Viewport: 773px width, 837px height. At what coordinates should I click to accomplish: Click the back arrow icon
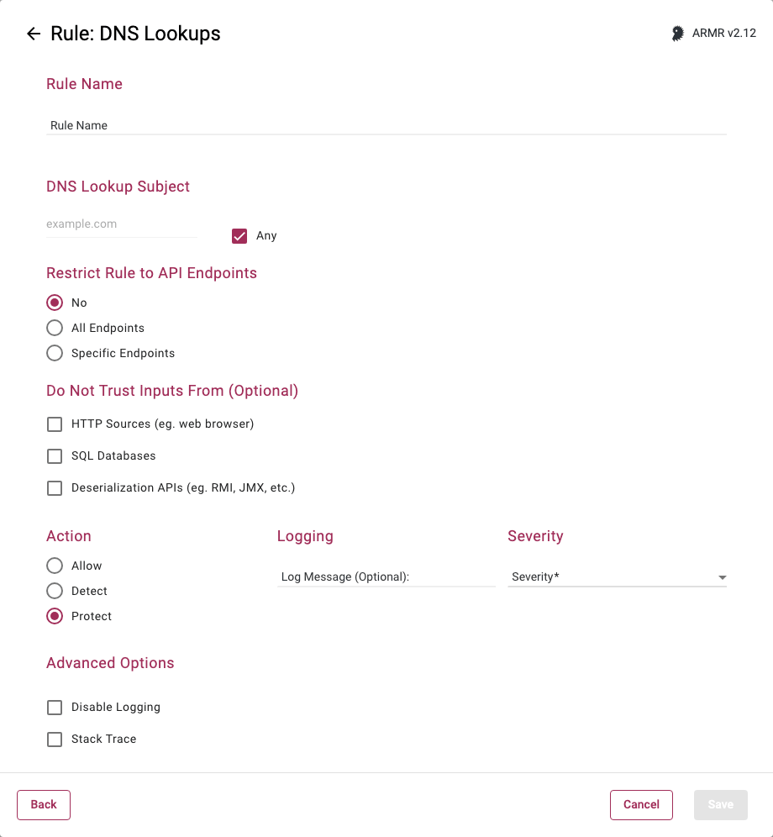click(x=34, y=34)
